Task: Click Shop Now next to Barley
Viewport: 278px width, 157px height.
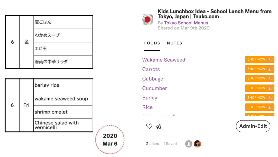Action: coord(260,97)
